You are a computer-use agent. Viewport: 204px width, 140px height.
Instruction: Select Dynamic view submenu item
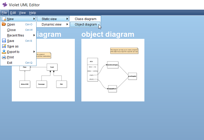click(53, 24)
